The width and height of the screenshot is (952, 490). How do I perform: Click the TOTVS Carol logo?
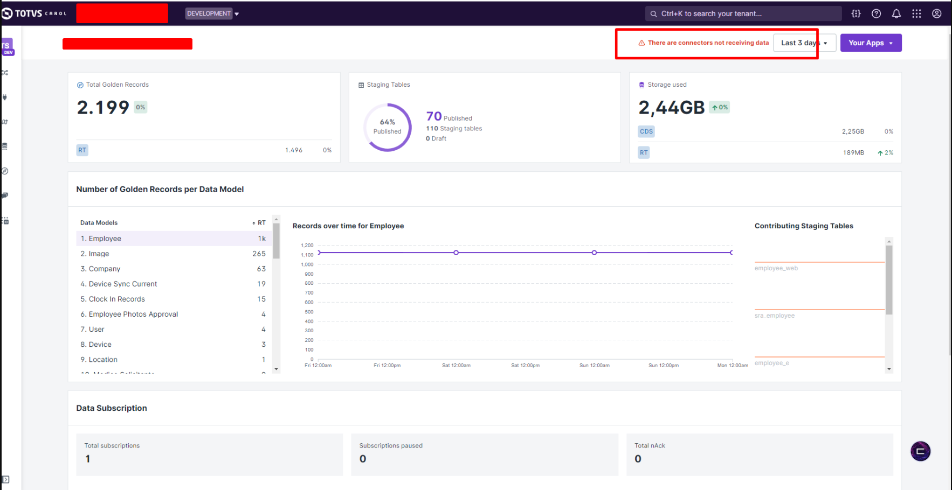[x=35, y=13]
